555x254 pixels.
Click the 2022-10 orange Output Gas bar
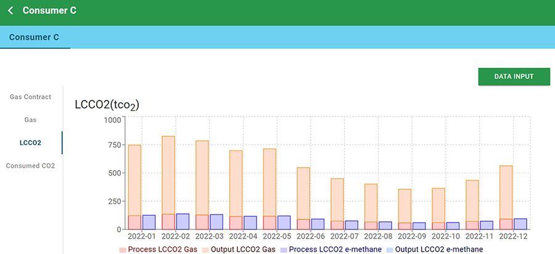click(x=438, y=205)
